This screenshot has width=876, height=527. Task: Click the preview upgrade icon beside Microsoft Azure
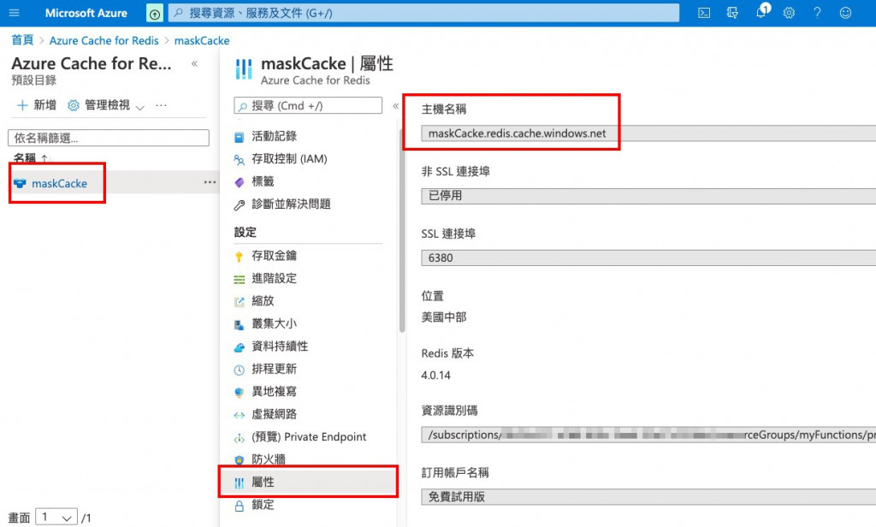coord(155,13)
